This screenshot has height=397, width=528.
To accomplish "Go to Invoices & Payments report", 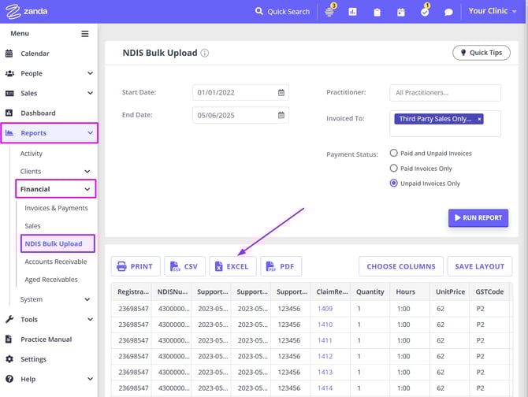I will click(56, 208).
